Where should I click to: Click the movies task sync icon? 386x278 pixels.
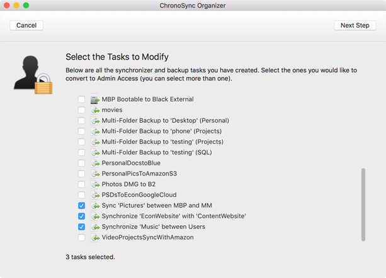(x=95, y=110)
